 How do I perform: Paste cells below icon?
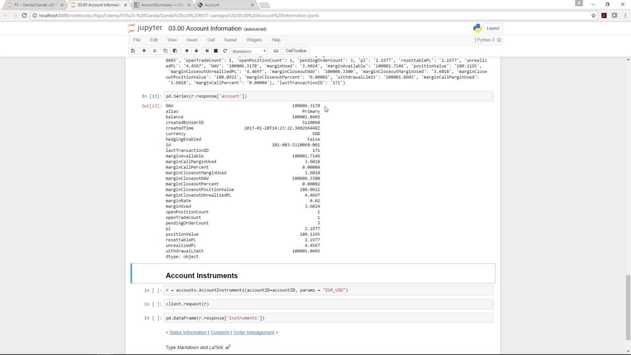point(175,51)
